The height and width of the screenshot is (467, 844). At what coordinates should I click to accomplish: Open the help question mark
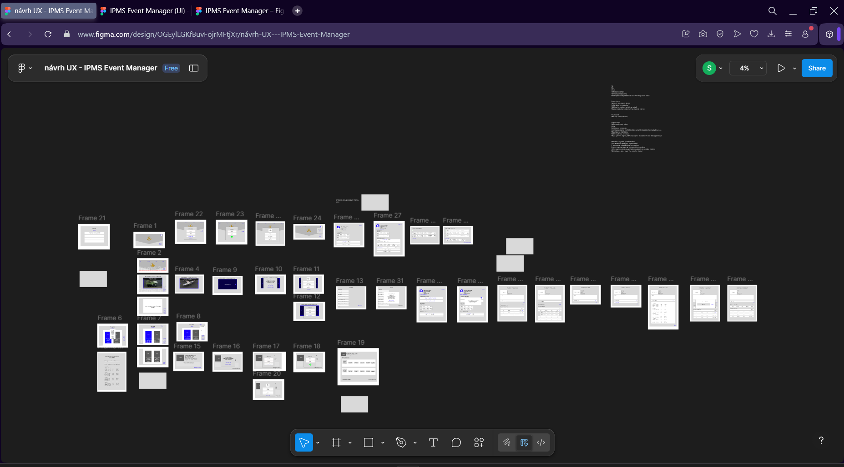tap(821, 440)
